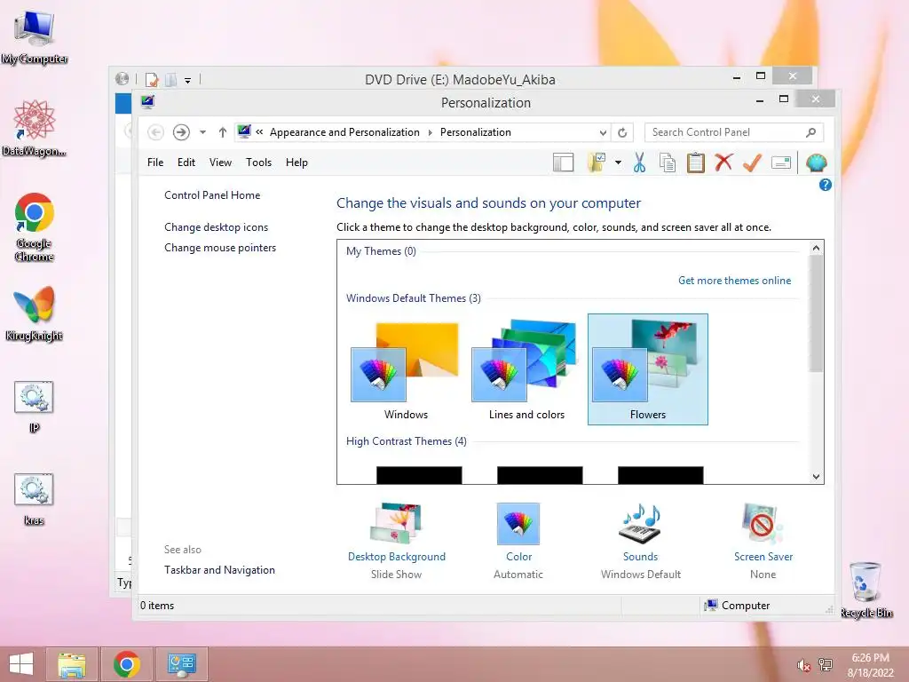
Task: Open the kras desktop shortcut
Action: [x=35, y=499]
